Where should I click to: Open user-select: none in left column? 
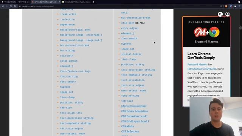(72, 133)
